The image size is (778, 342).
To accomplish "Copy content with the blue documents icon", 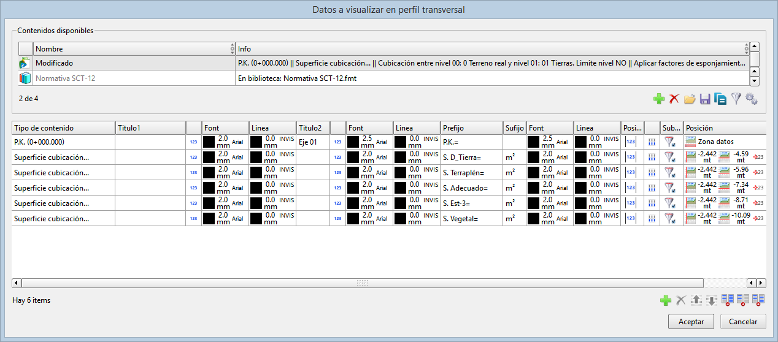I will (x=720, y=99).
